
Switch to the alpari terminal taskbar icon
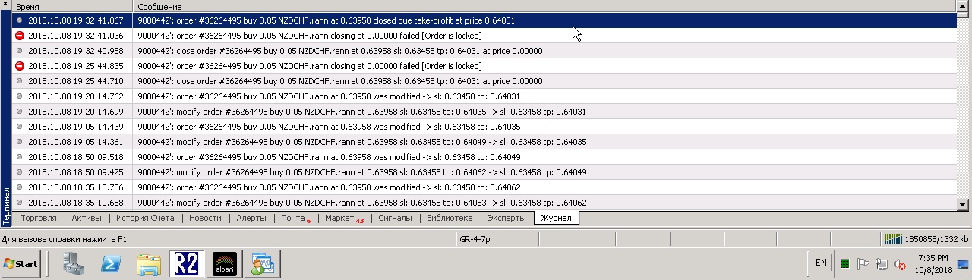[225, 263]
